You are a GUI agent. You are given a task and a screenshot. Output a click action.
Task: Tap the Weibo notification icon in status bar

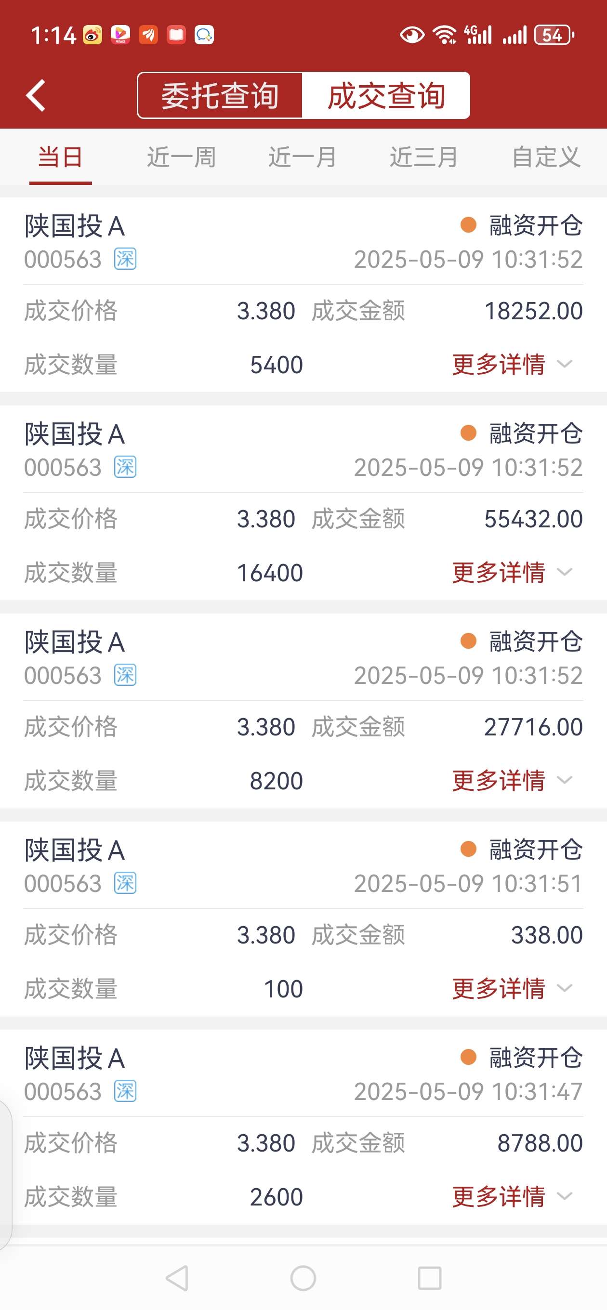[x=92, y=35]
